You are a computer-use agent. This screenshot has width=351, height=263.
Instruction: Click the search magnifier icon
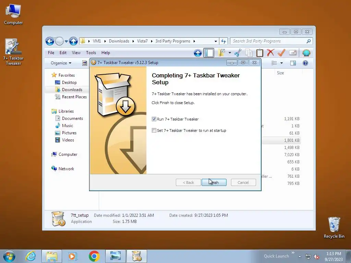(x=308, y=41)
